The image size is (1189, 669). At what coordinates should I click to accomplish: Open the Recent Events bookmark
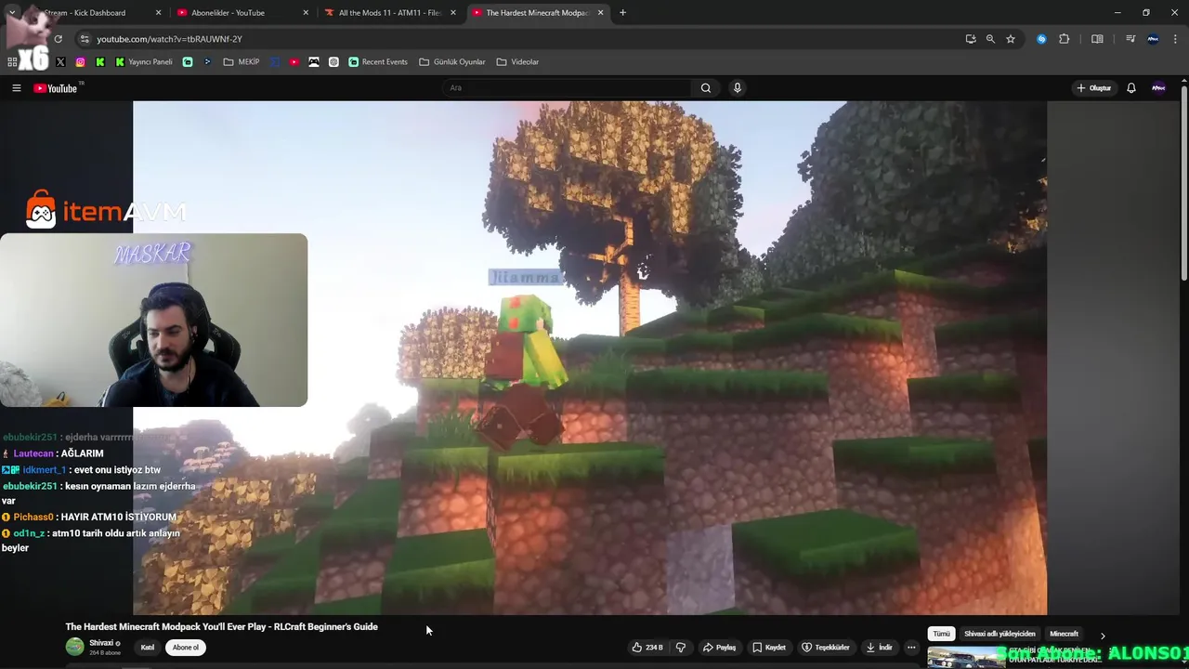pos(378,62)
